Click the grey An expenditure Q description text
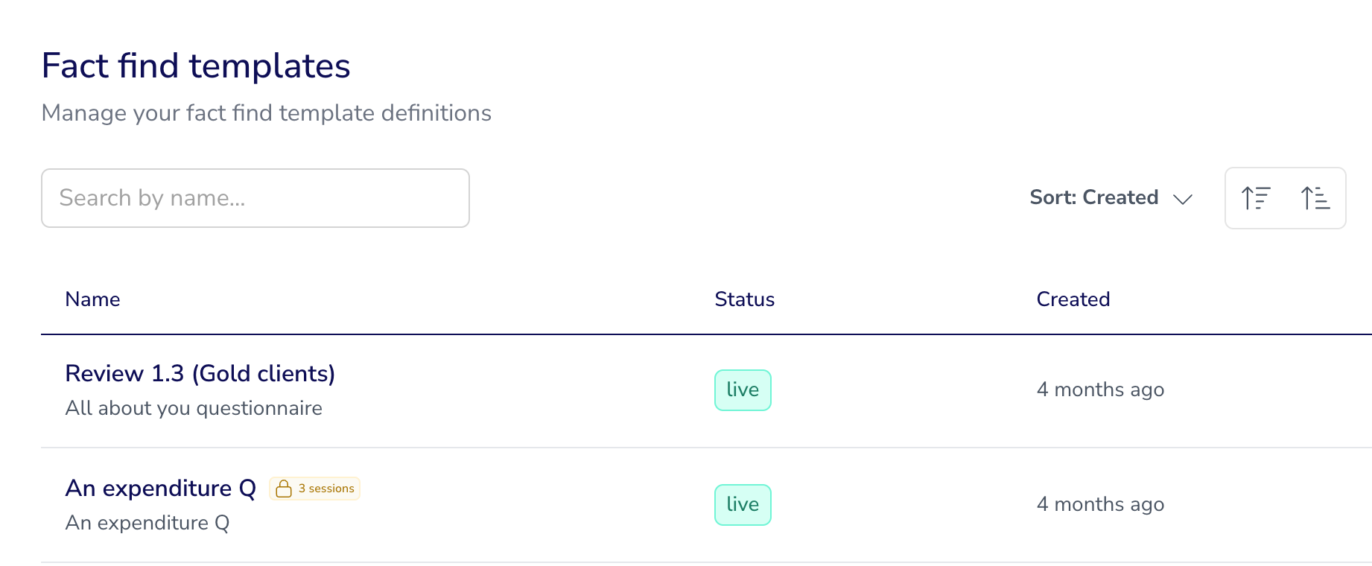 coord(147,523)
